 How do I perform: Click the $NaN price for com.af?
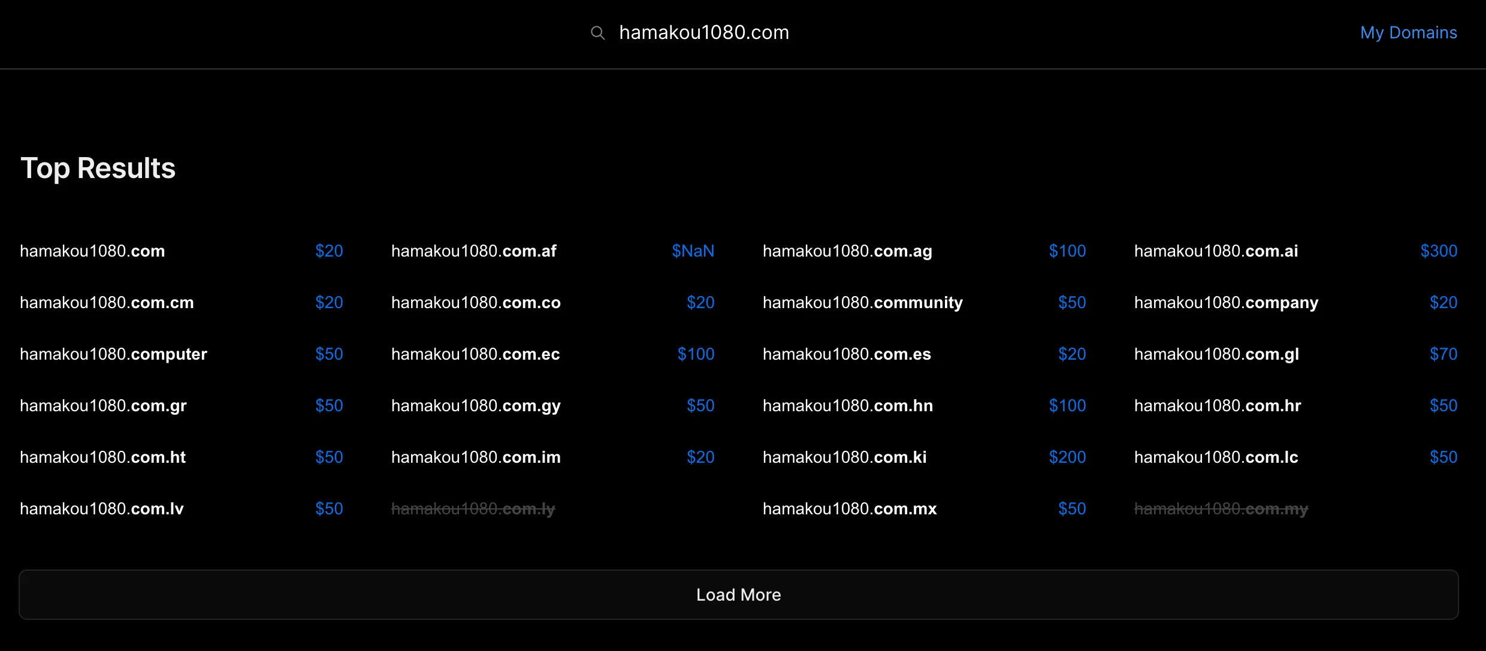pyautogui.click(x=693, y=251)
